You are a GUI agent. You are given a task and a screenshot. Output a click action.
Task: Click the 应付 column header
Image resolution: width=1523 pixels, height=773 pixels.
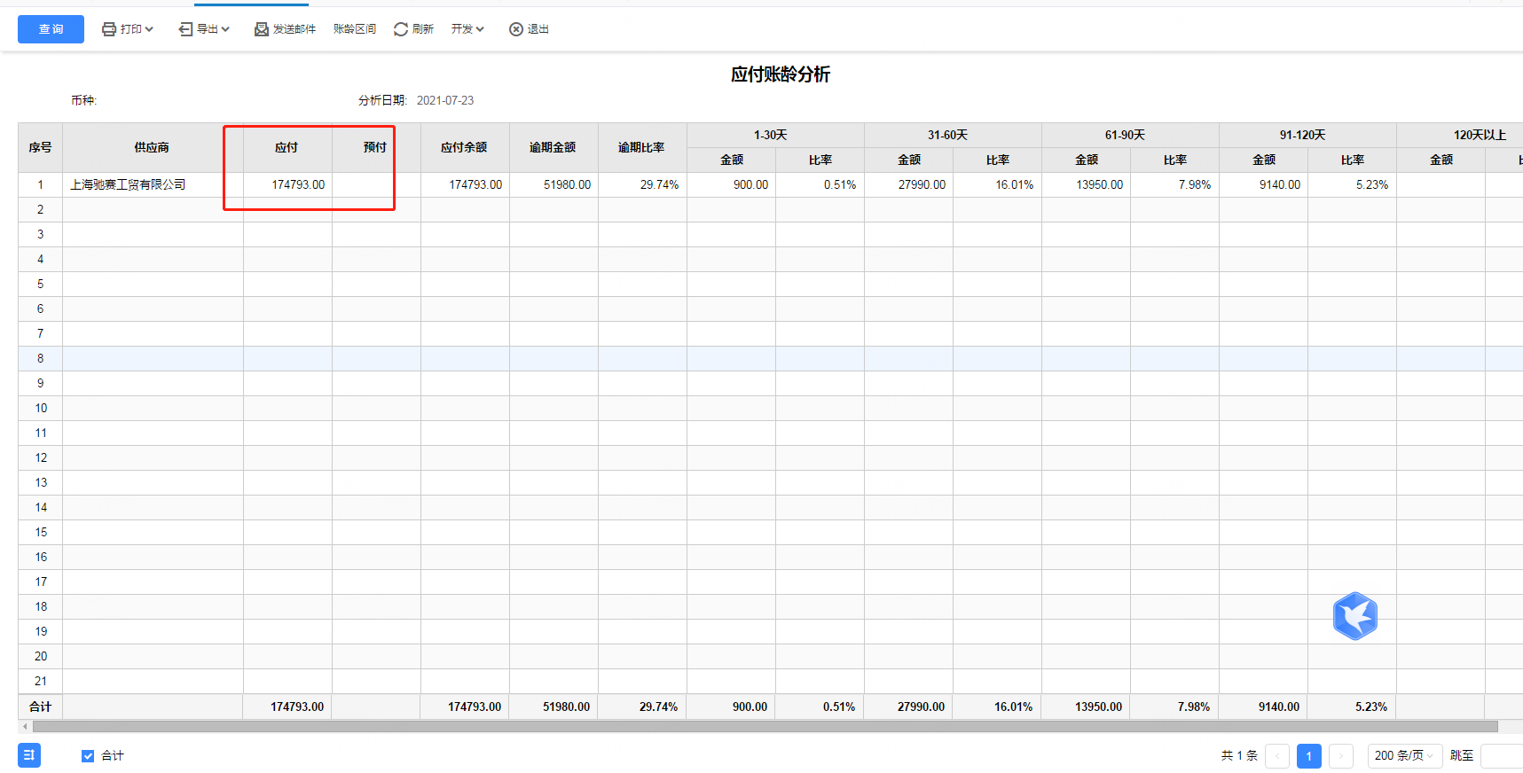[287, 147]
